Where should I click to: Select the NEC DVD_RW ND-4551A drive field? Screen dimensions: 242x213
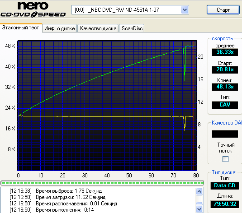click(x=130, y=10)
